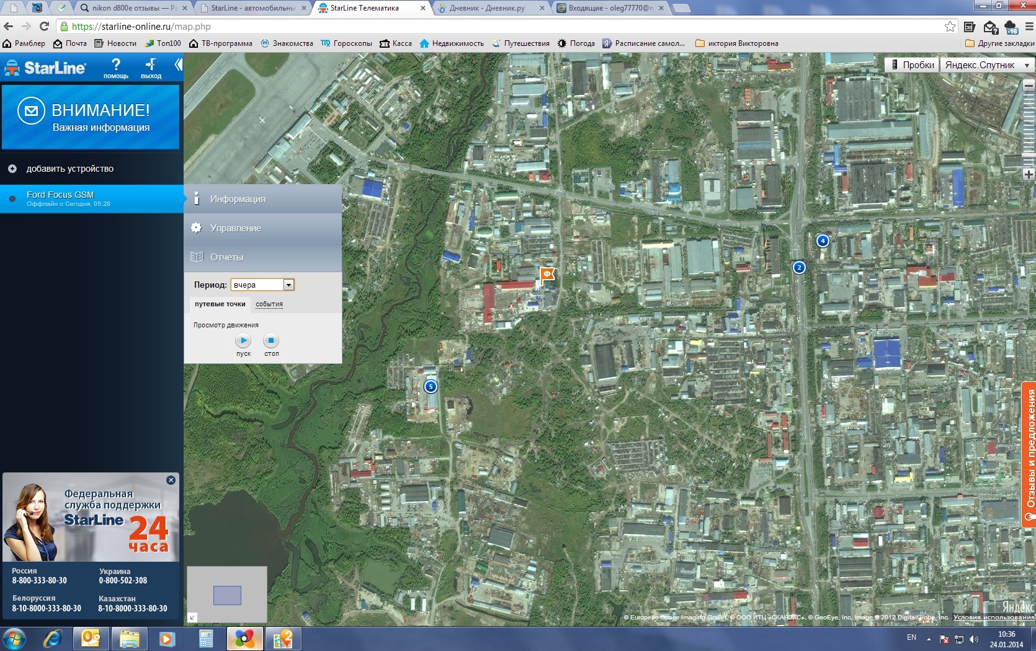The width and height of the screenshot is (1036, 651).
Task: Close the StarLine support advertisement banner
Action: pos(171,480)
